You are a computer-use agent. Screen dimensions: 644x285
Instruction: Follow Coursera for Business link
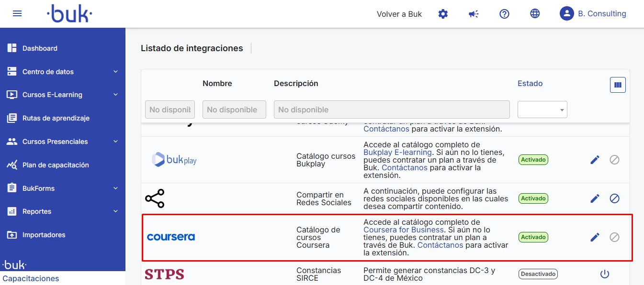[x=404, y=230]
